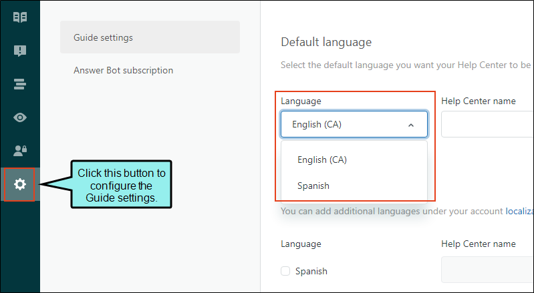
Task: Open the Customize design eye icon
Action: pos(20,117)
